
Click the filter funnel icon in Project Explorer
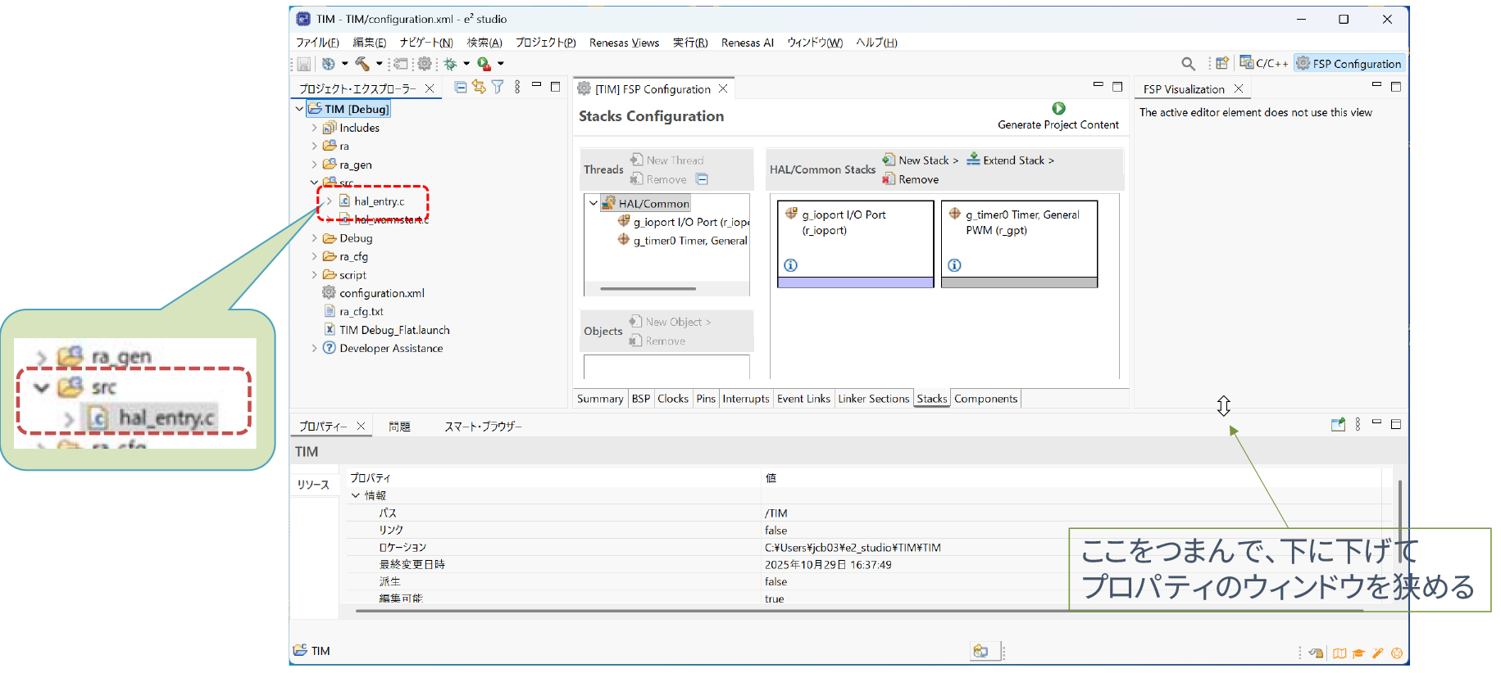498,88
